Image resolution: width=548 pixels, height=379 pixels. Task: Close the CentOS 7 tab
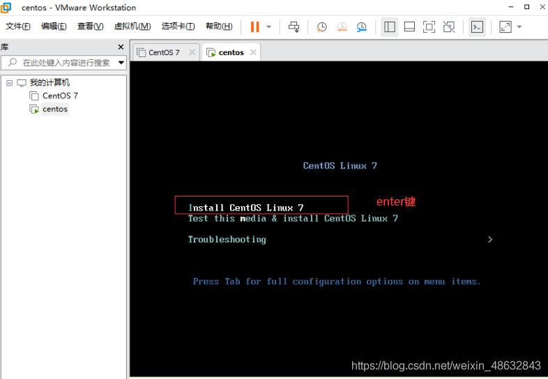pos(192,52)
